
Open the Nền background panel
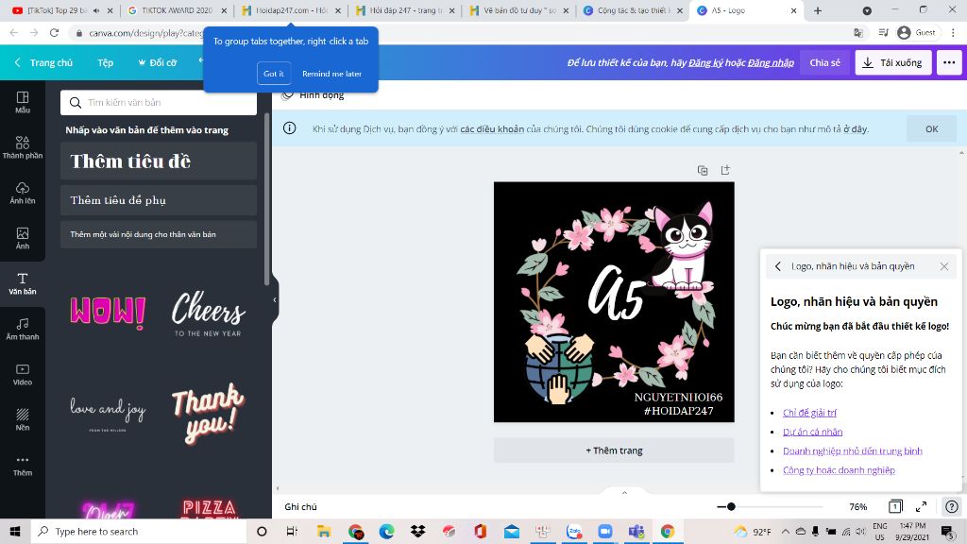coord(23,419)
